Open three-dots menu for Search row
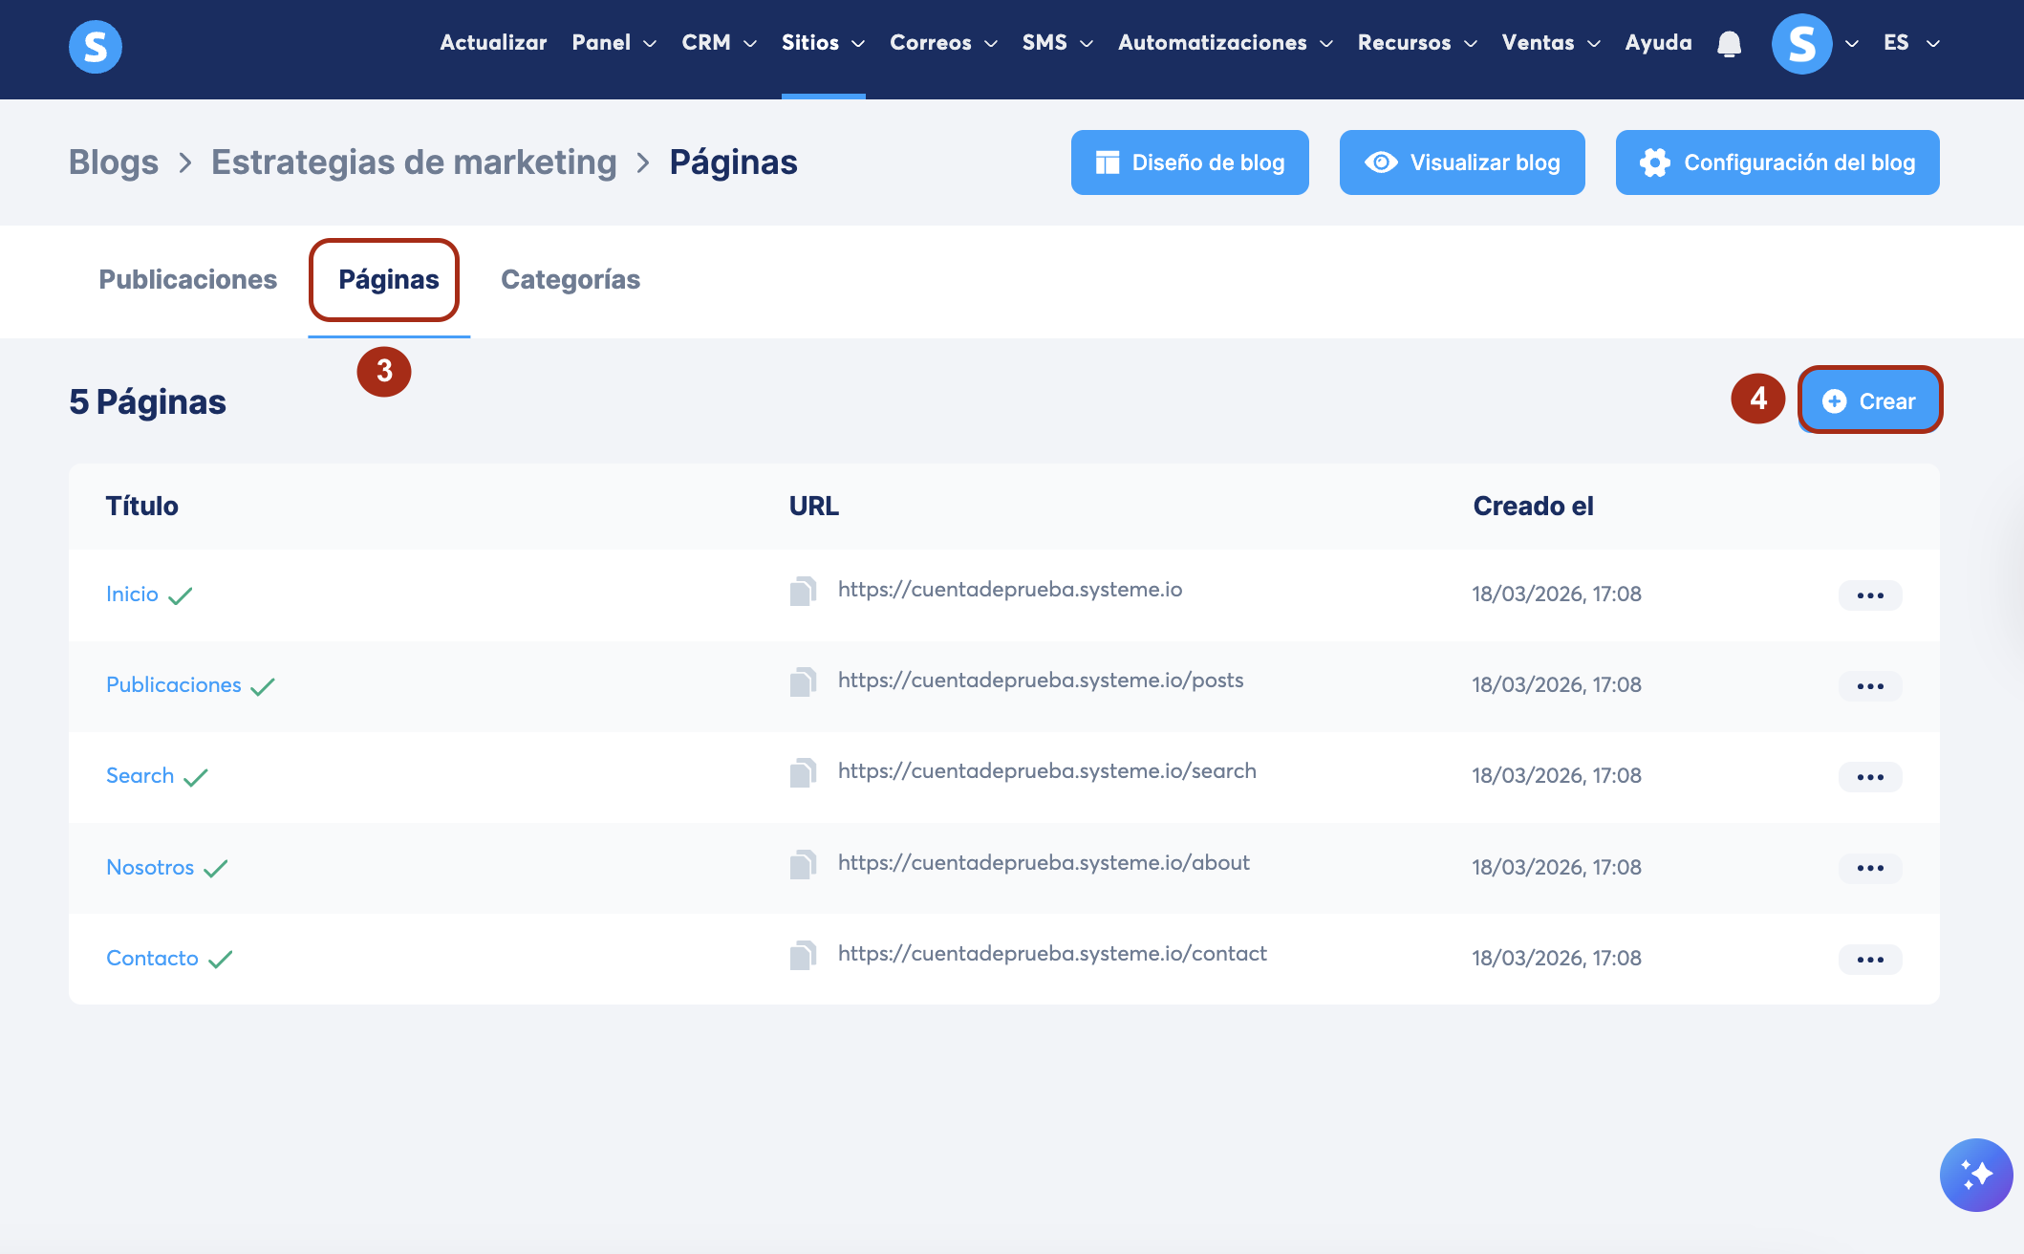2024x1254 pixels. point(1869,777)
